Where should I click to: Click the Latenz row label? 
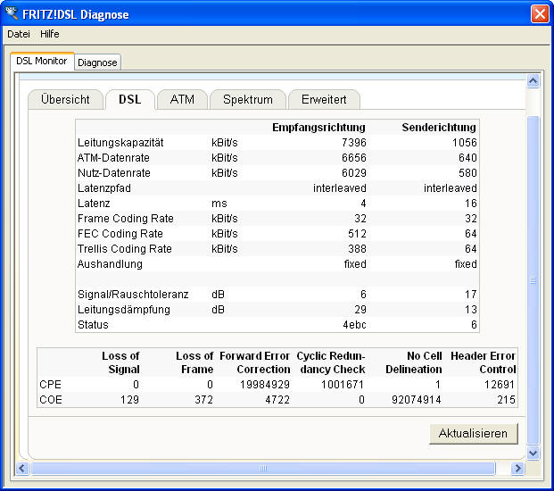tap(94, 204)
